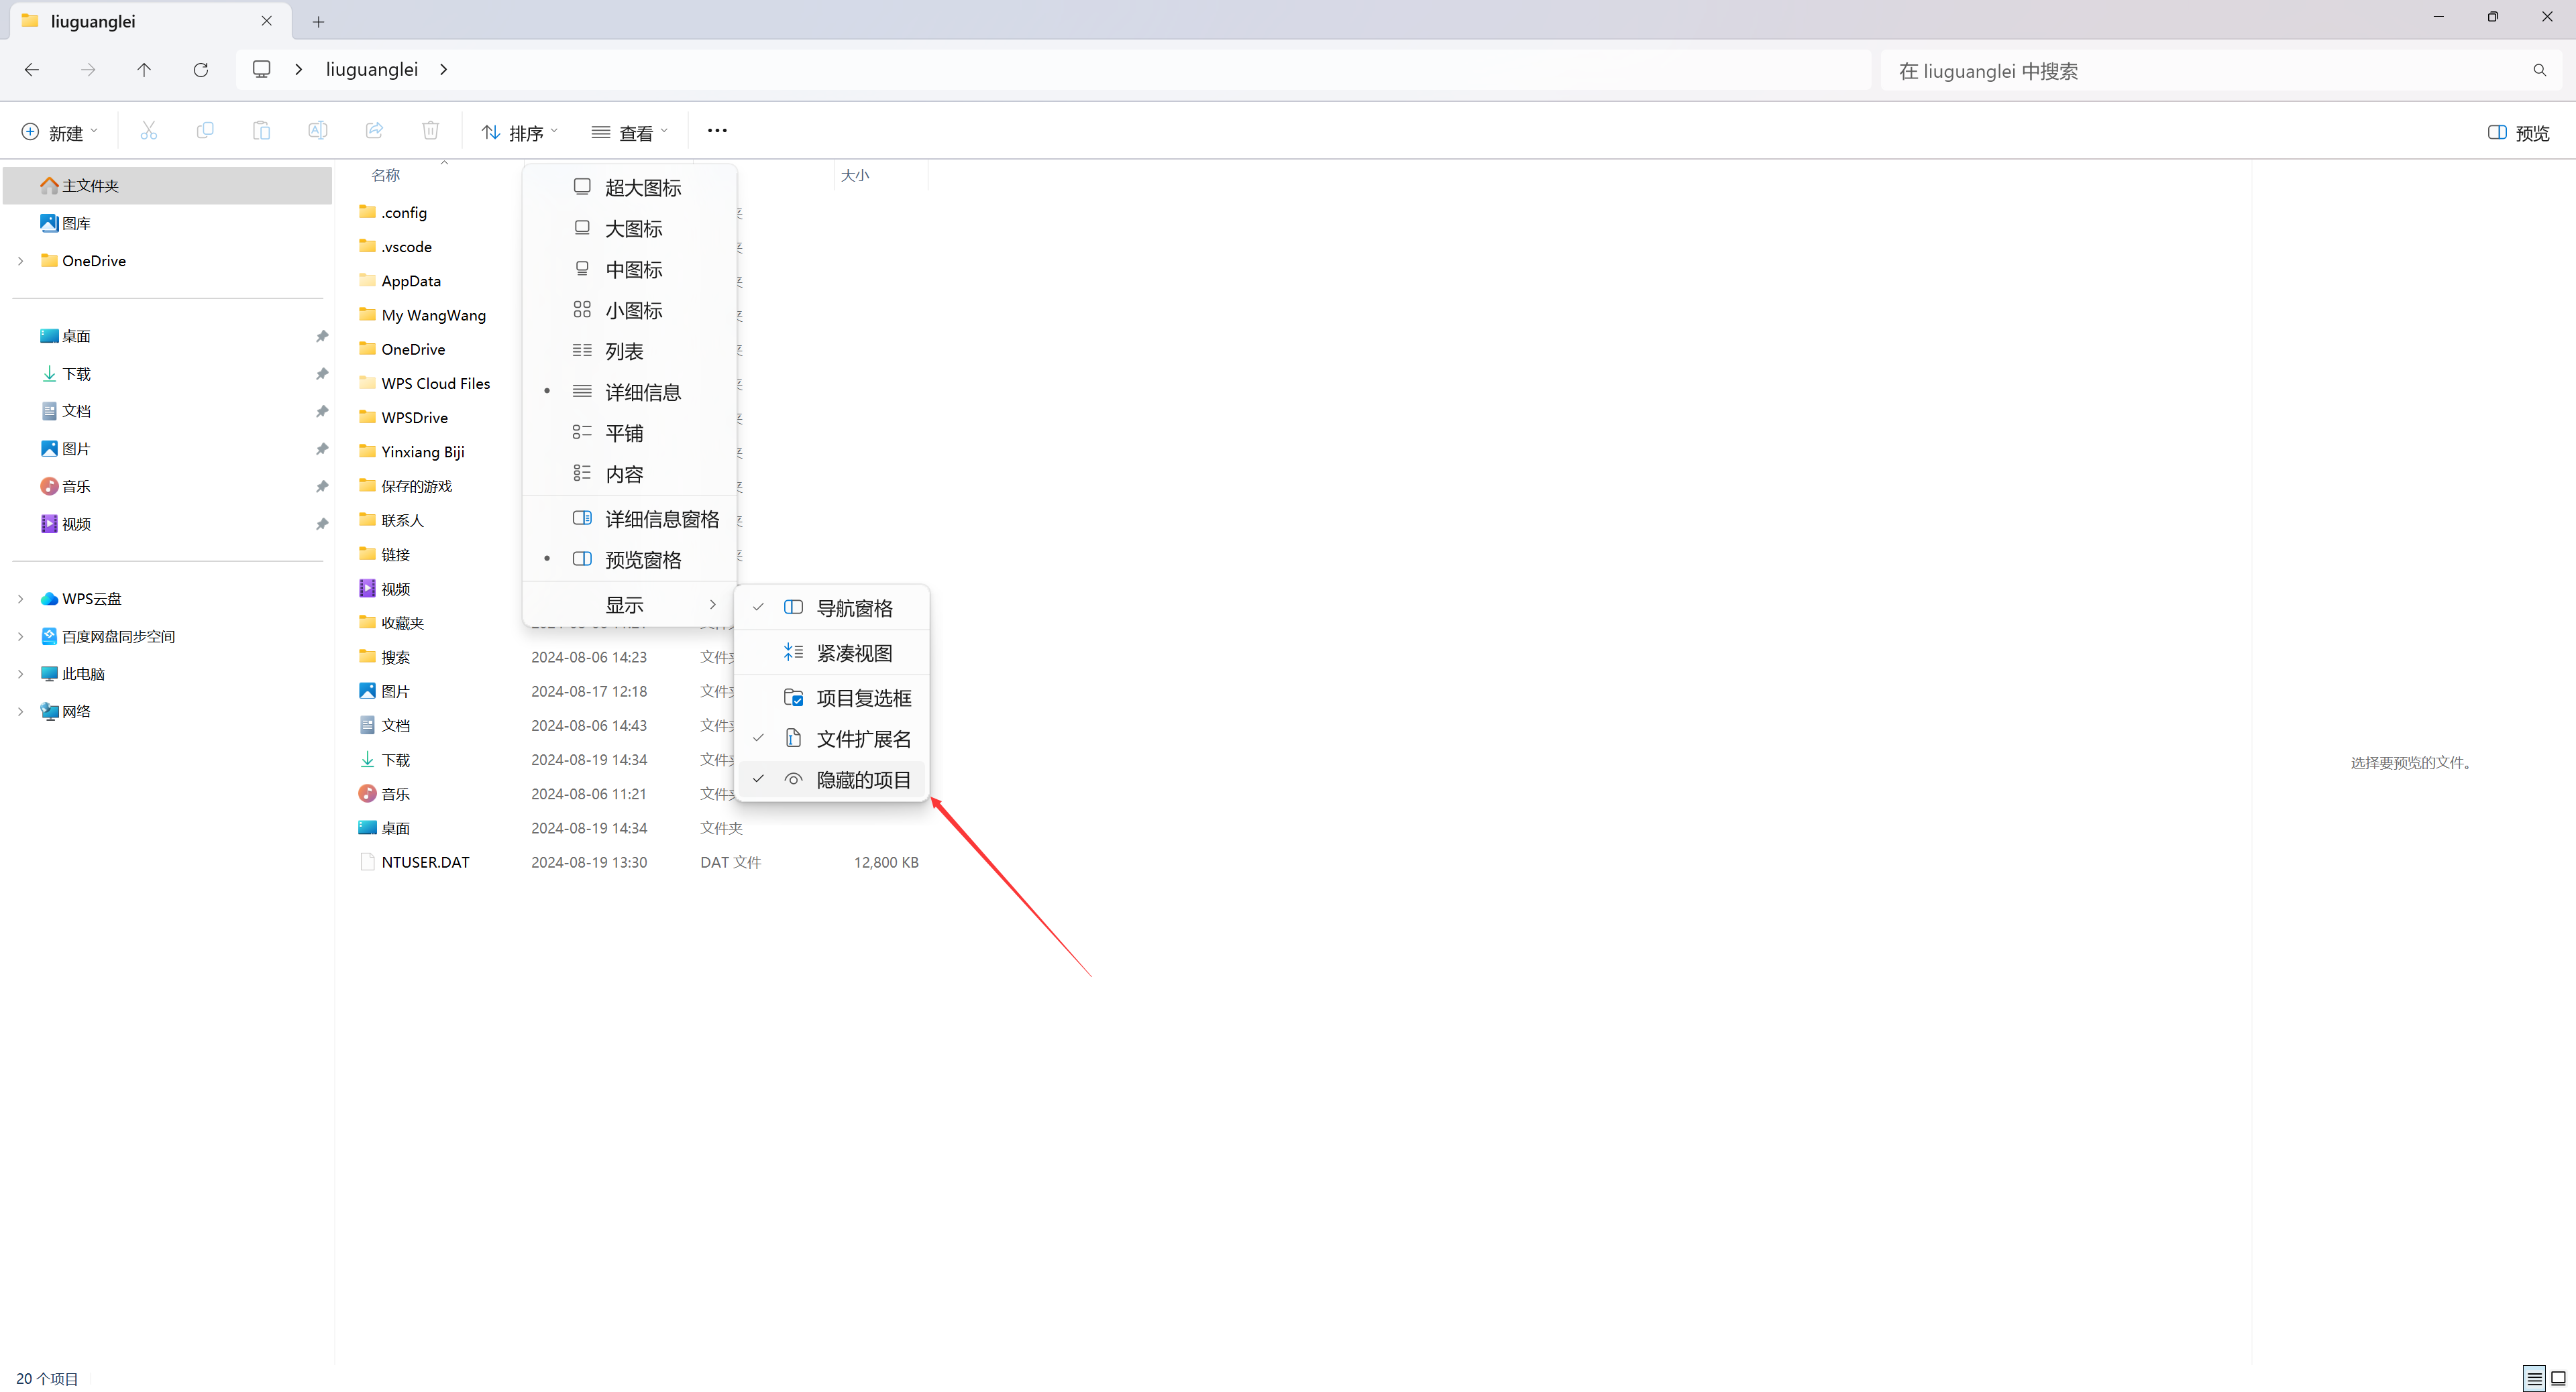Click the rename icon in toolbar
The height and width of the screenshot is (1392, 2576).
point(317,131)
